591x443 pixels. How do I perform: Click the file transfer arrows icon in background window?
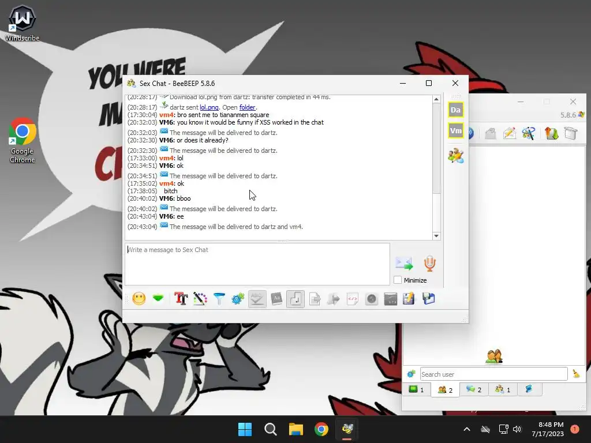(x=551, y=133)
